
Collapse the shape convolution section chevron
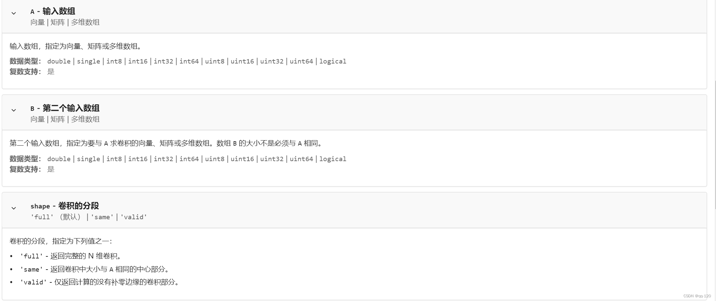14,208
